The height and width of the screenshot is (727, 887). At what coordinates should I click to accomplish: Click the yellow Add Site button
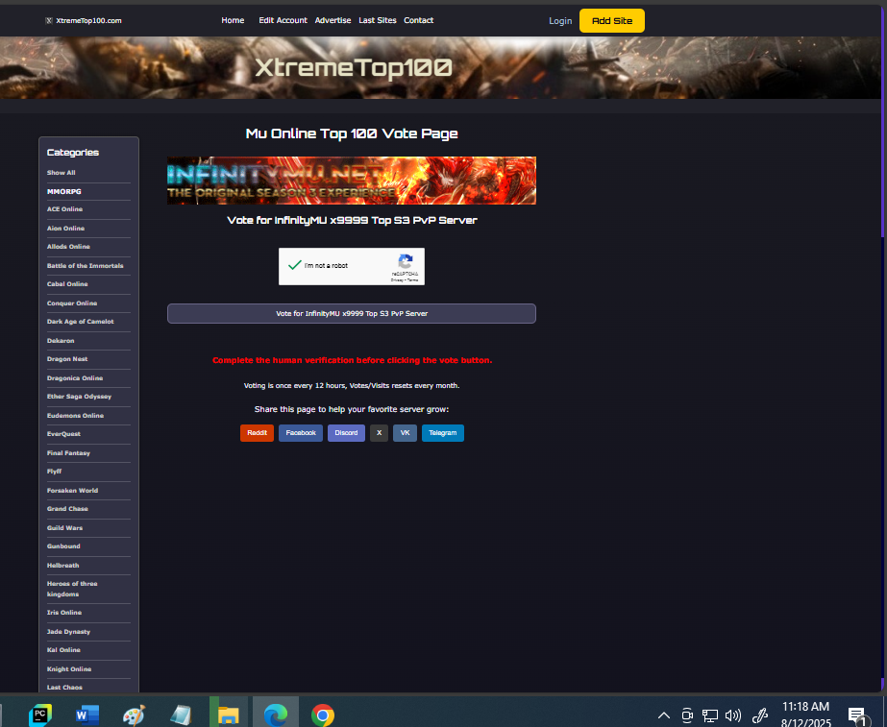pos(612,21)
